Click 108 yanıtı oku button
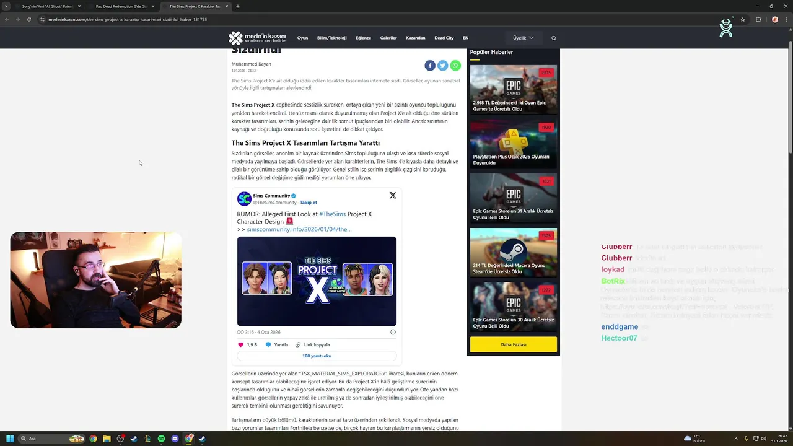 (x=317, y=356)
